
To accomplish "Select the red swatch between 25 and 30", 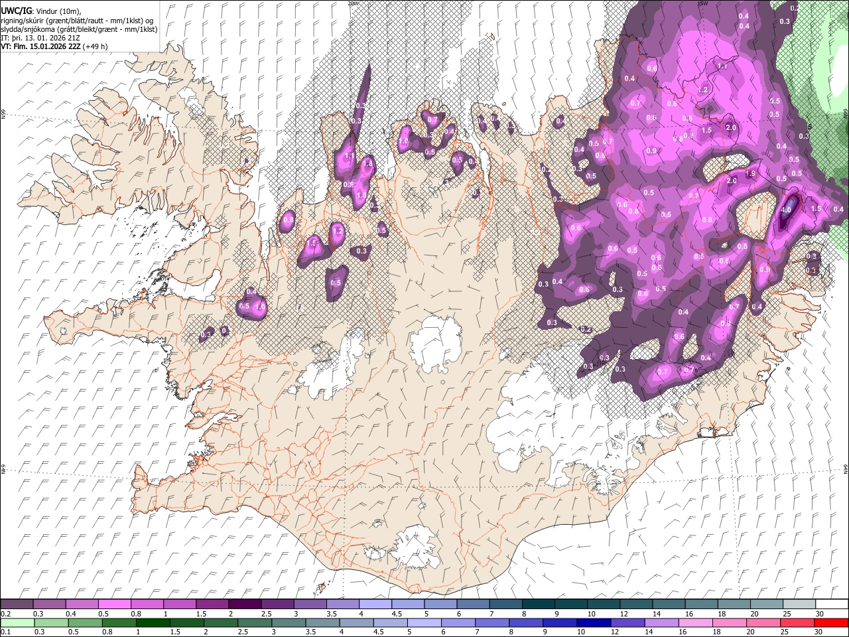I will (x=796, y=623).
